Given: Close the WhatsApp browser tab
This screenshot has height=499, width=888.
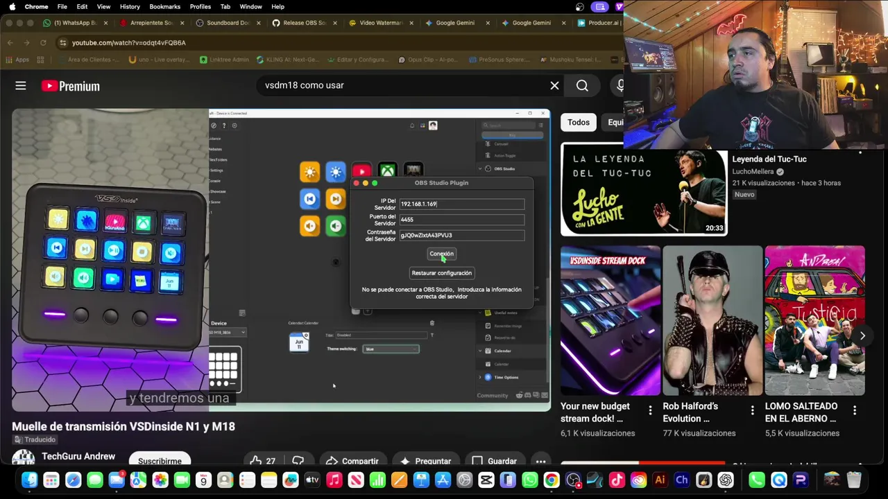Looking at the screenshot, I should pos(105,23).
